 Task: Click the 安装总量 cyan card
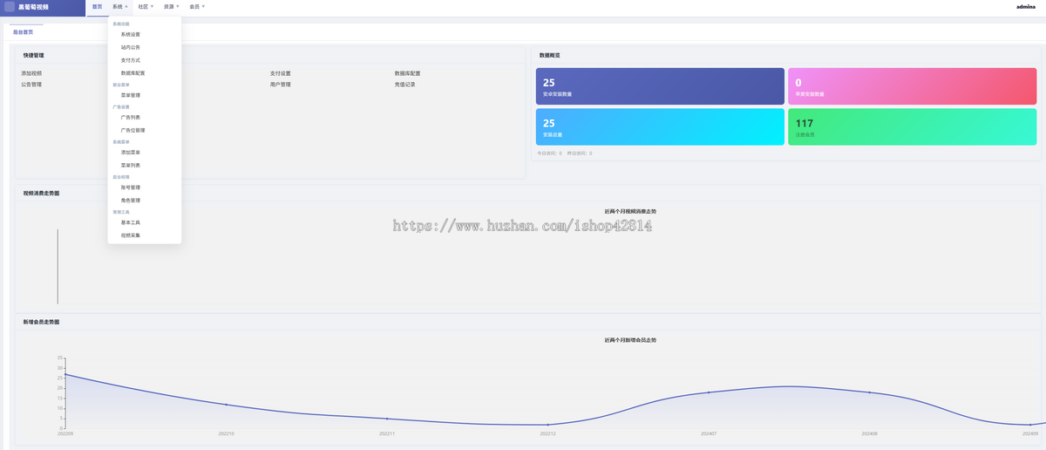tap(660, 126)
